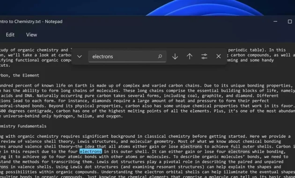Close the find bar with X
This screenshot has width=295, height=178.
[x=218, y=56]
